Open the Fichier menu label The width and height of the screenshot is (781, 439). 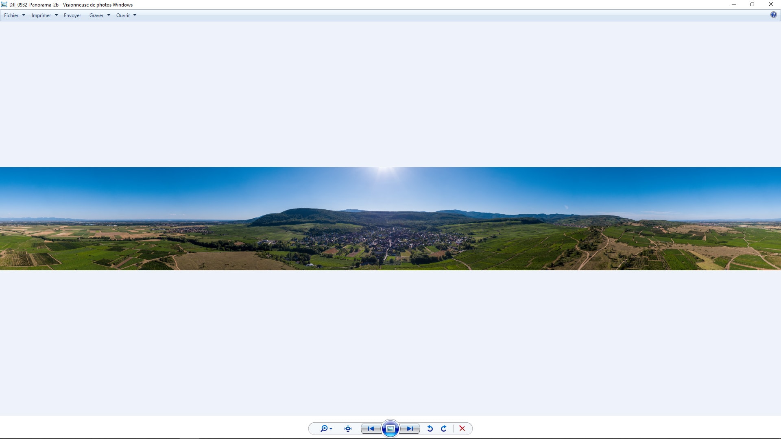(11, 15)
